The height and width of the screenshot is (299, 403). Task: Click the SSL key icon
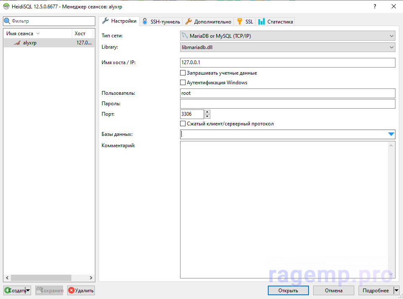[240, 22]
